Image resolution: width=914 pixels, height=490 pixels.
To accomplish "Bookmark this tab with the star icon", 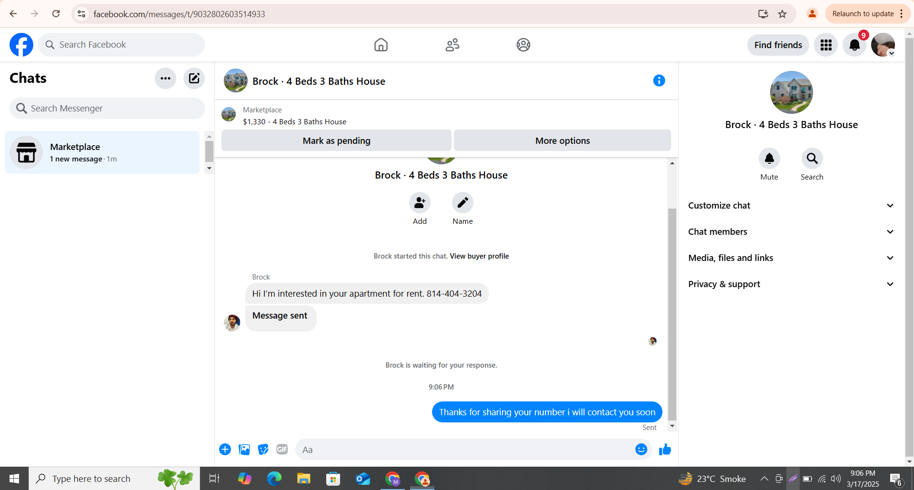I will click(782, 14).
